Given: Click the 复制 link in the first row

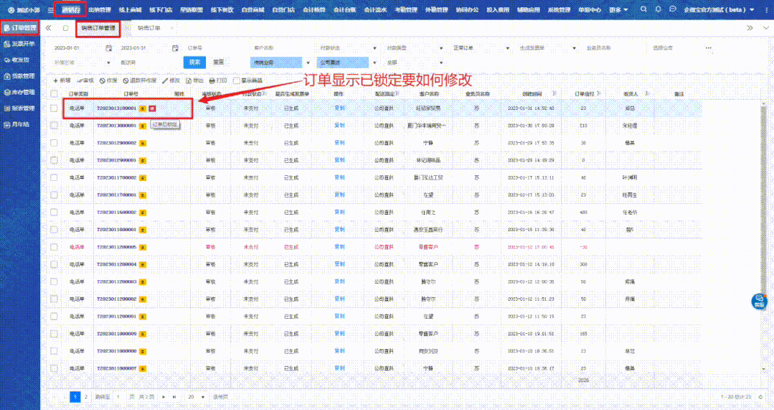Looking at the screenshot, I should 339,108.
